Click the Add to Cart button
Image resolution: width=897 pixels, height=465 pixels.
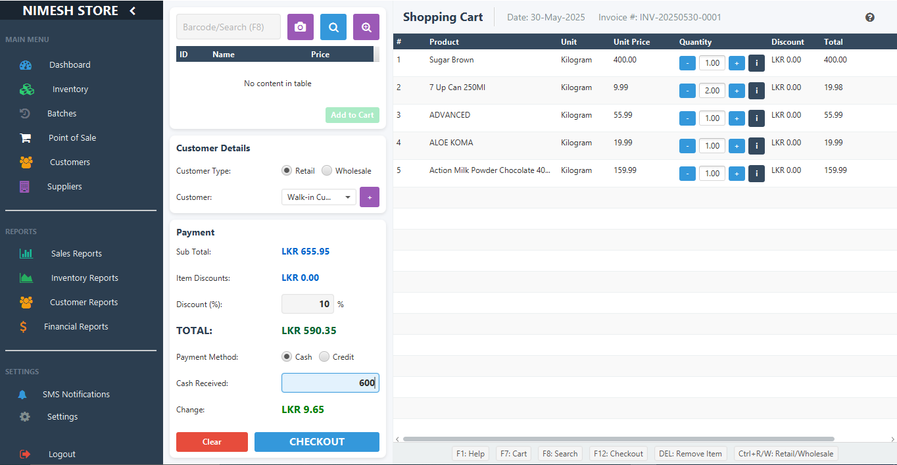click(x=352, y=115)
